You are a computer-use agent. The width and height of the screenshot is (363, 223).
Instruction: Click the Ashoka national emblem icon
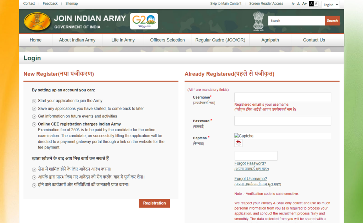258,22
